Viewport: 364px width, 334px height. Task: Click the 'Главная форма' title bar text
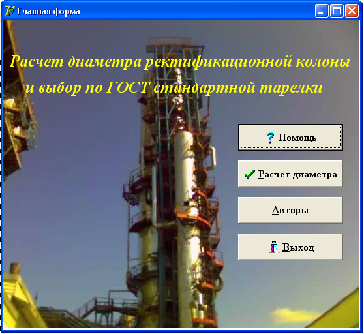point(48,11)
